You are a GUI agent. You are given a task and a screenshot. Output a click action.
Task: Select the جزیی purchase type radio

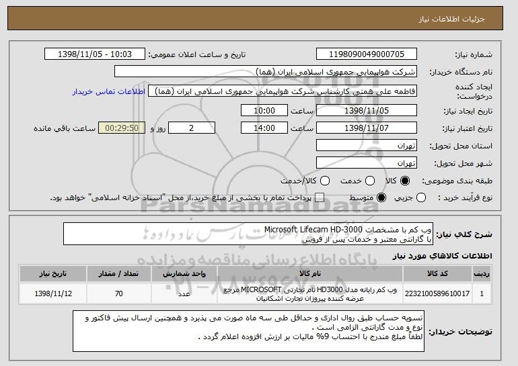[421, 198]
